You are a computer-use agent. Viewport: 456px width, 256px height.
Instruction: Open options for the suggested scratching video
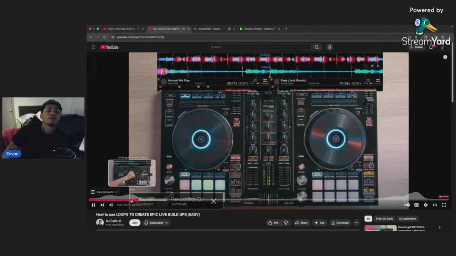(x=440, y=228)
